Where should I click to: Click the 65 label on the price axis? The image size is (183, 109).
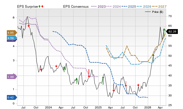[170, 26]
